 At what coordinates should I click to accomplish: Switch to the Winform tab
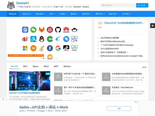click(x=67, y=67)
